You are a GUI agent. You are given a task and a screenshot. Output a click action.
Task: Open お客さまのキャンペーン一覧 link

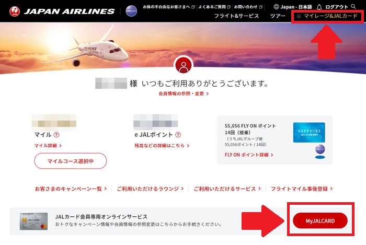pyautogui.click(x=71, y=189)
